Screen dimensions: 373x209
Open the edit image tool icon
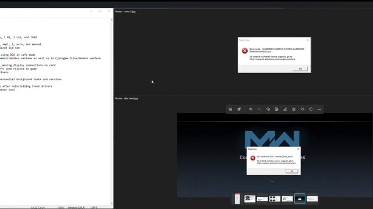click(x=276, y=109)
